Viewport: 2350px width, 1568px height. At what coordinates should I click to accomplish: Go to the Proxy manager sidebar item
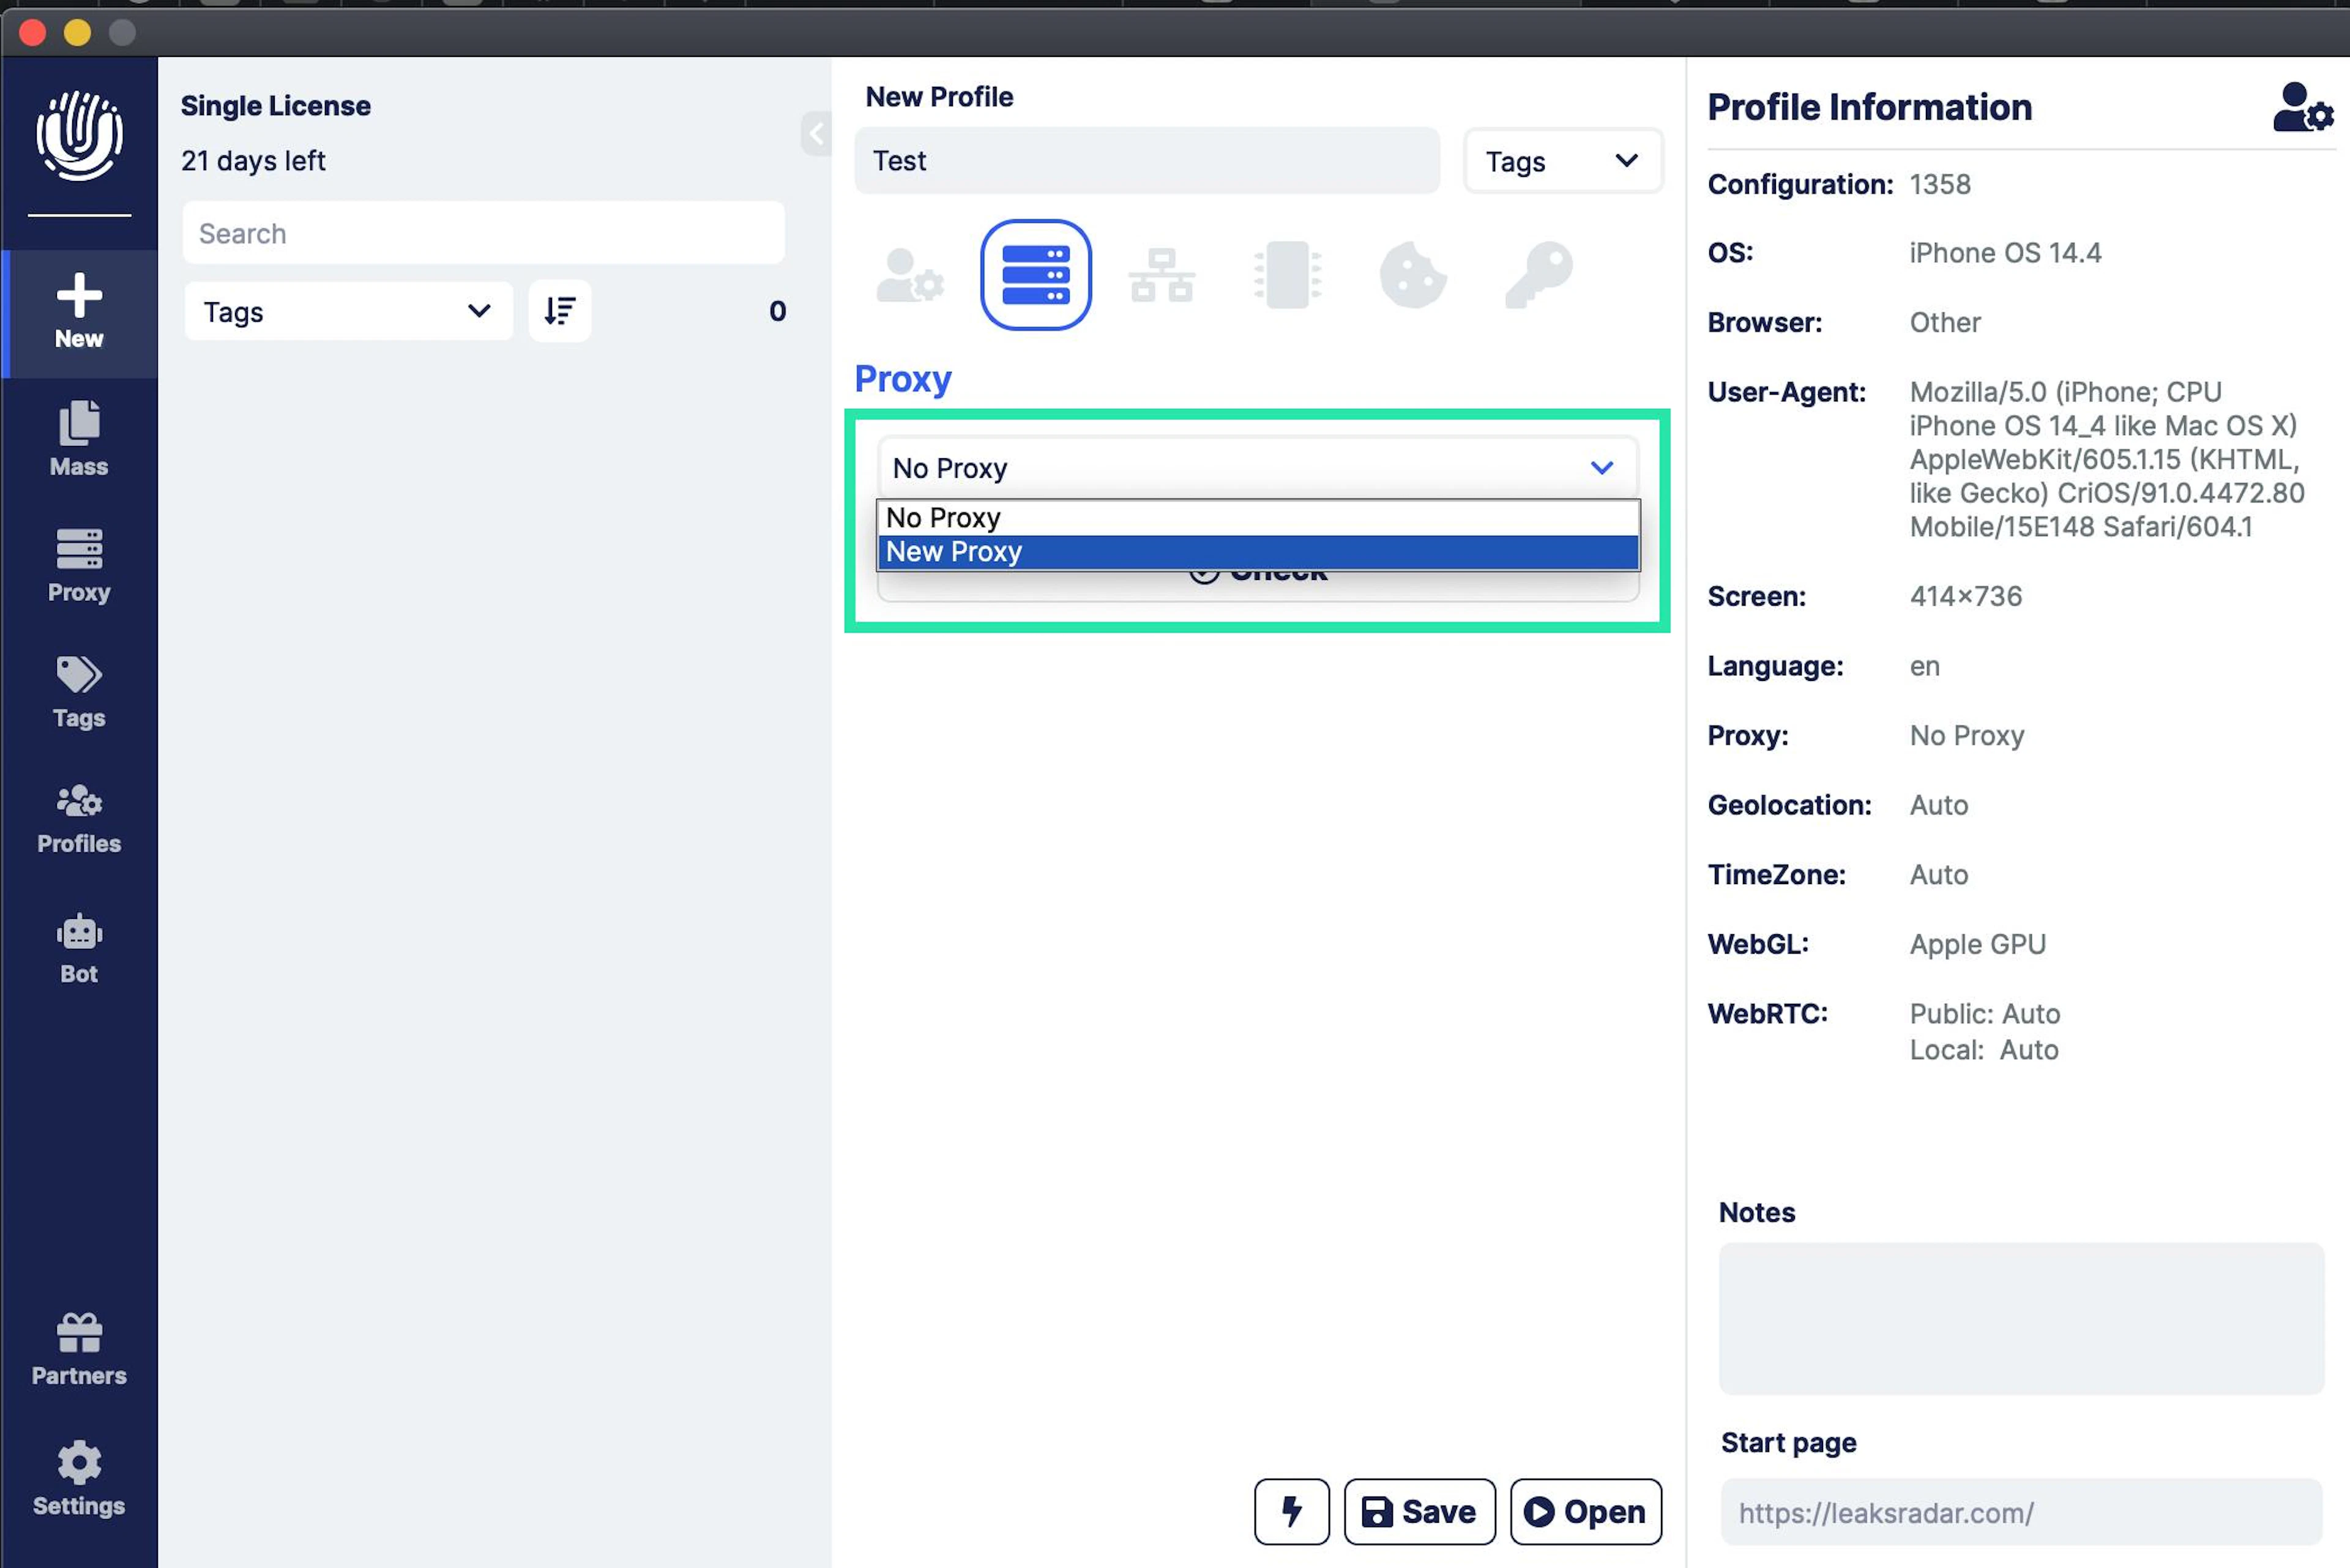click(79, 566)
